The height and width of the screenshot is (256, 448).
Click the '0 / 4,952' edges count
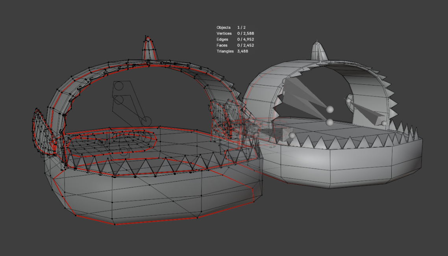(x=246, y=39)
